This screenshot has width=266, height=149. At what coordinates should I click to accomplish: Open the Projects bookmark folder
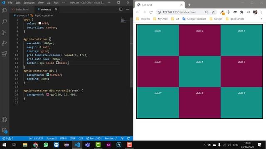point(143,19)
